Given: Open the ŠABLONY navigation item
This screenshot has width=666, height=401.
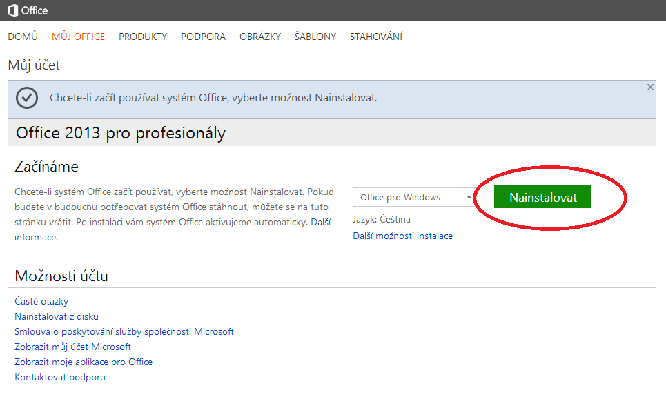Looking at the screenshot, I should pyautogui.click(x=315, y=37).
